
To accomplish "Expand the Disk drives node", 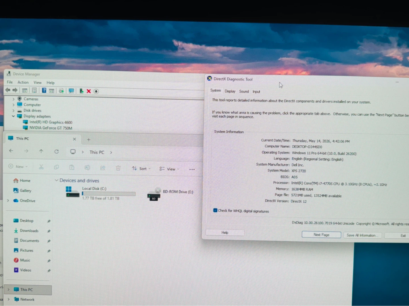I will (x=13, y=110).
